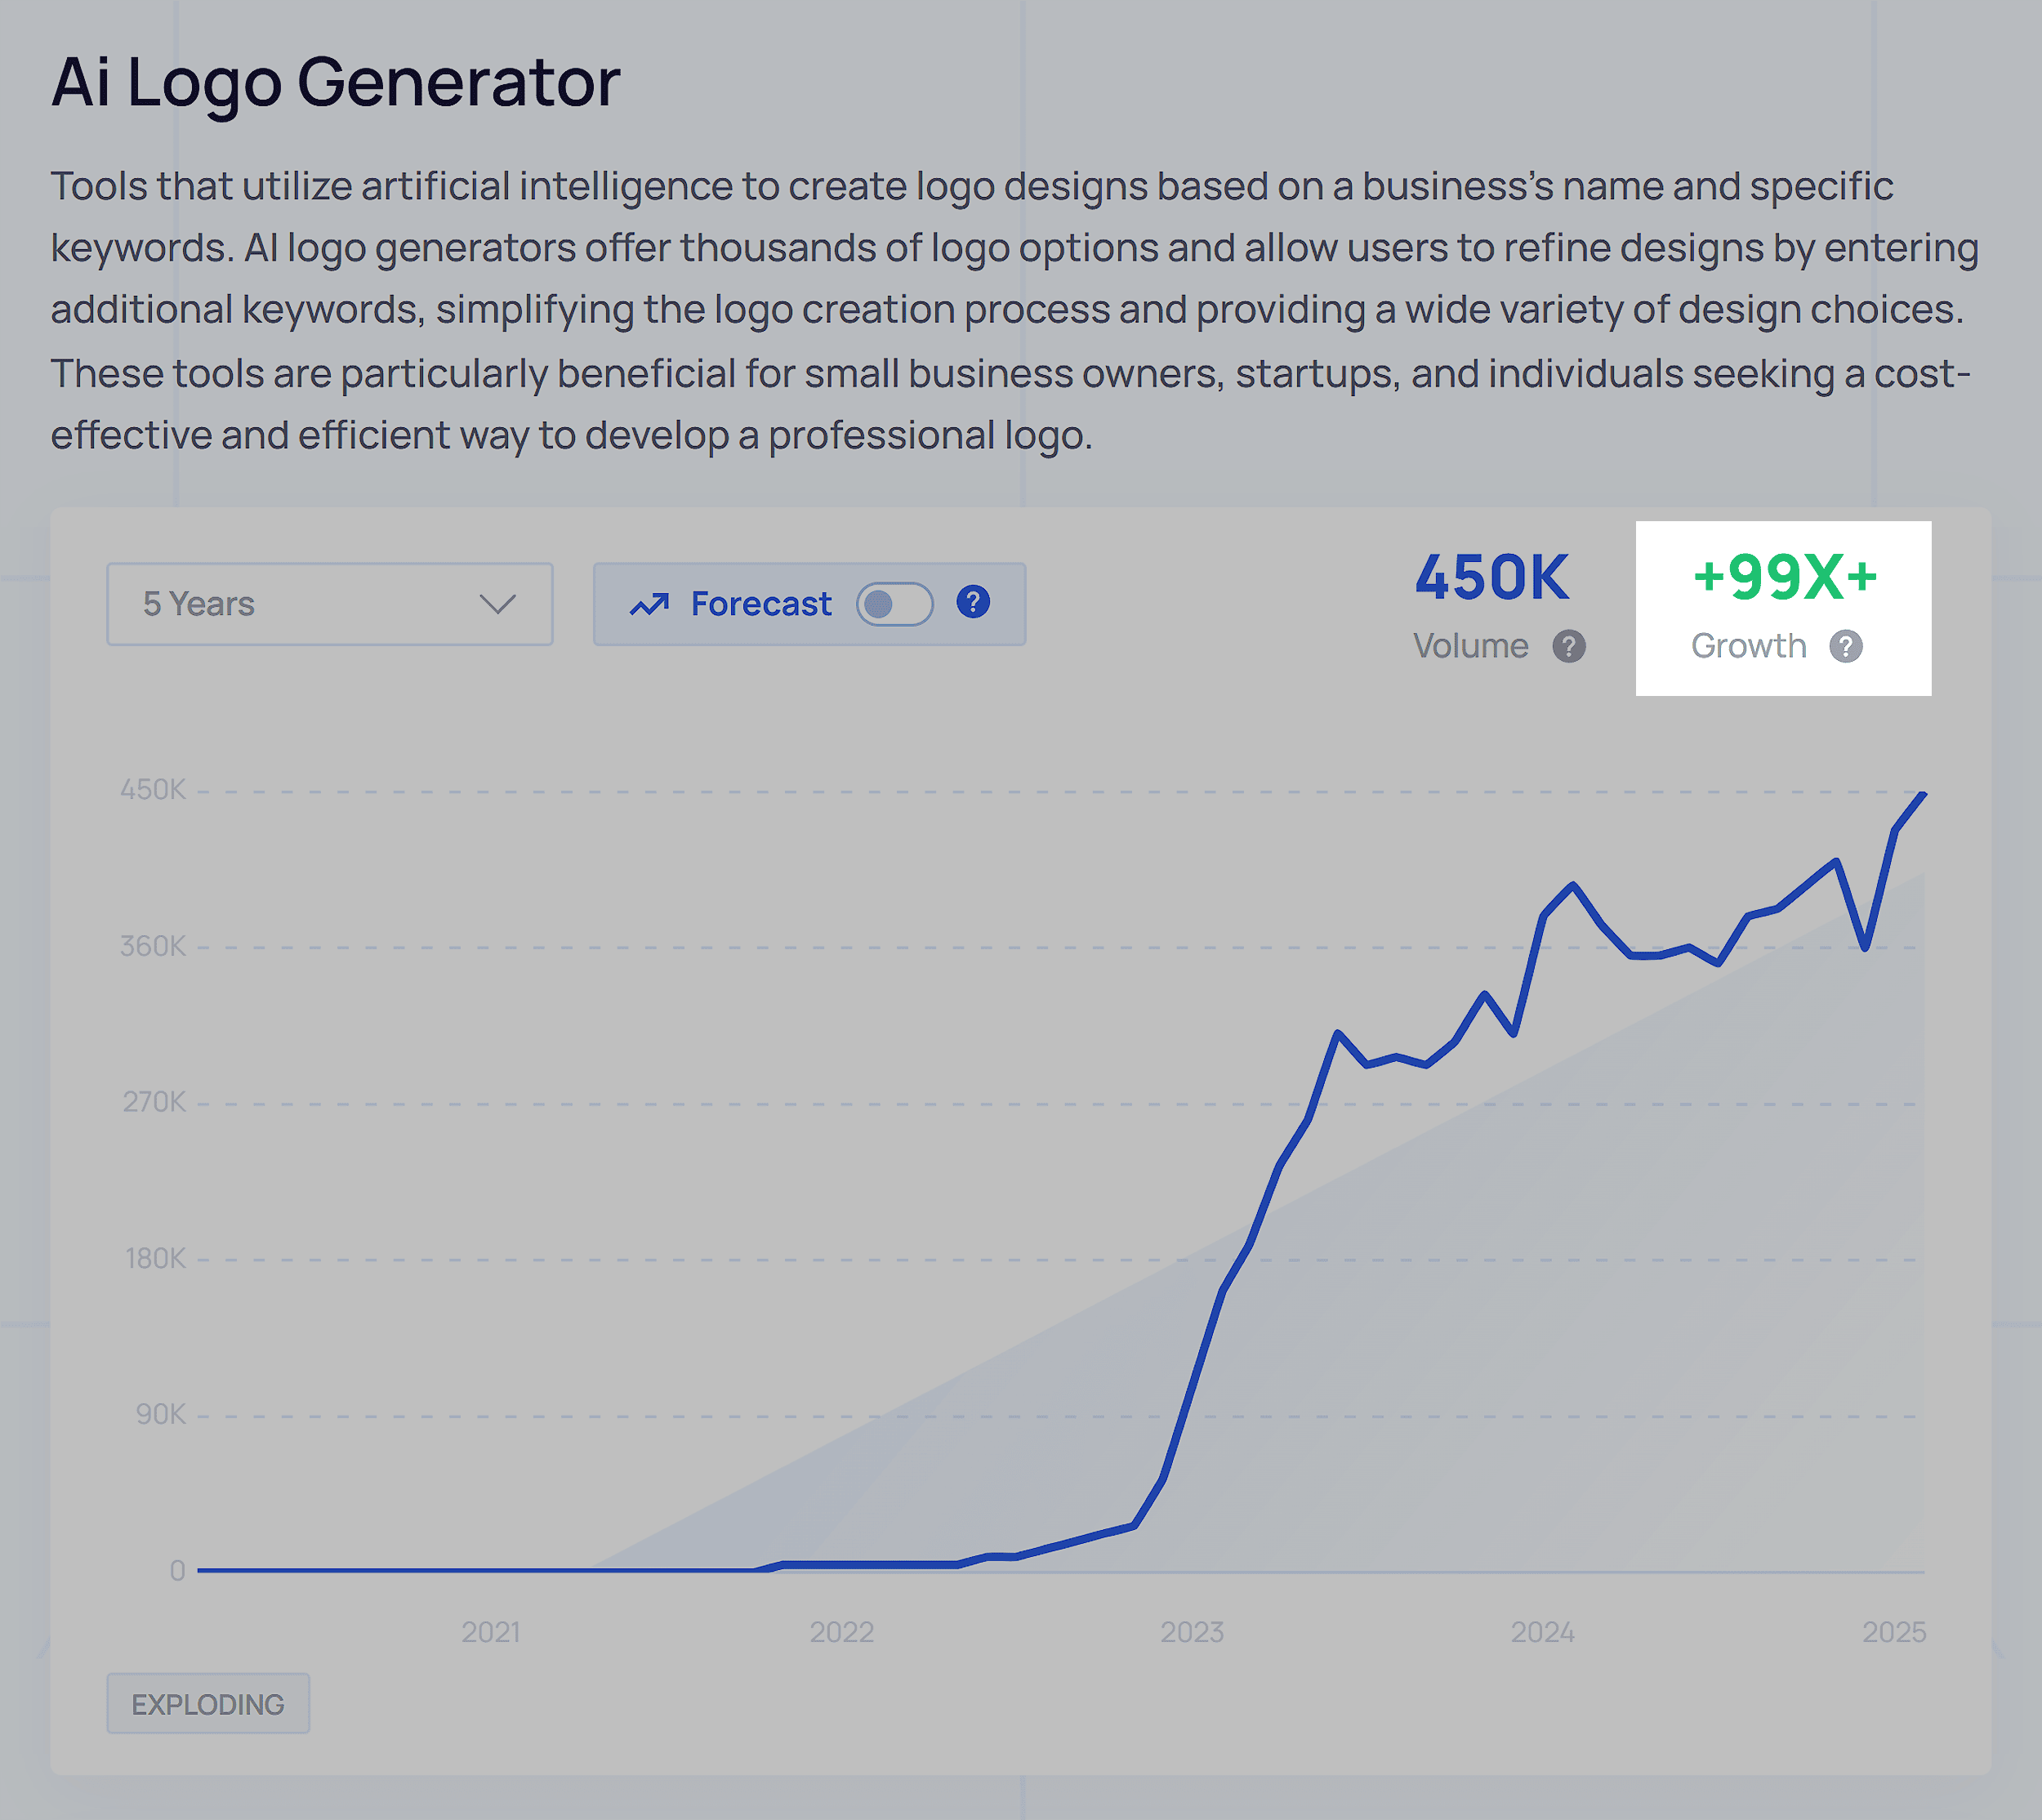Click the Growth help question mark icon
The image size is (2042, 1820).
pos(1845,647)
